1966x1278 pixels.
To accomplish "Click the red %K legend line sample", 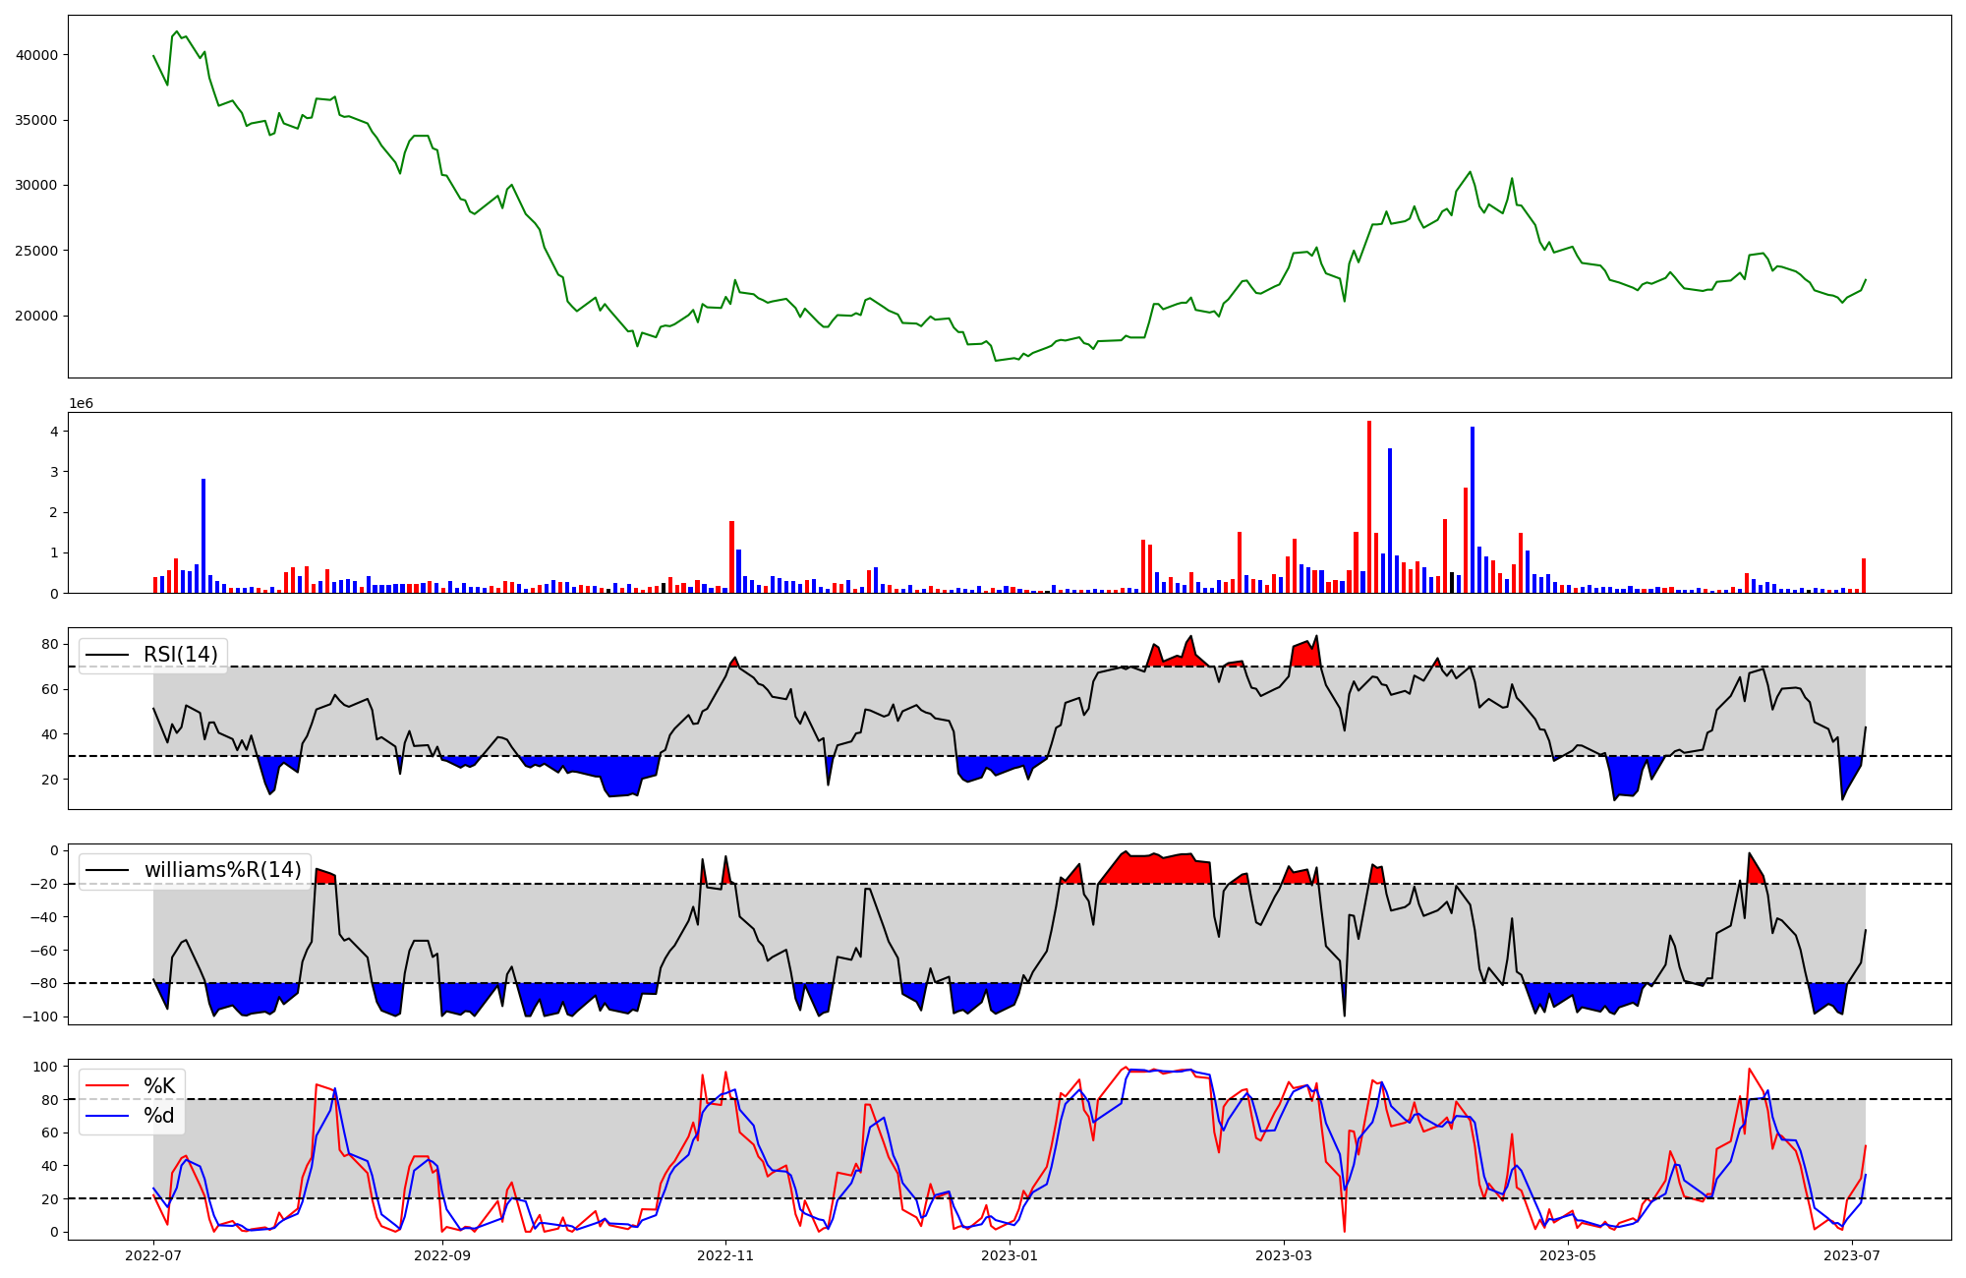I will (x=108, y=1085).
